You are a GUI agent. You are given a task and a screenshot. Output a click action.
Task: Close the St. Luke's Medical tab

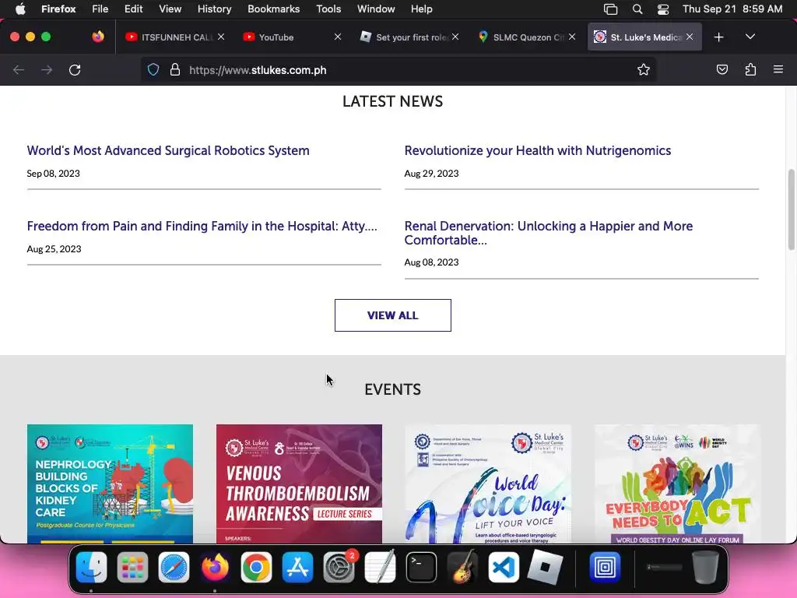tap(690, 37)
